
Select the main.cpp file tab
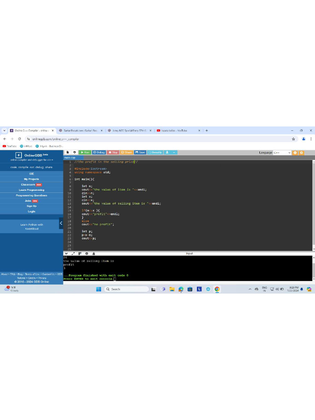pyautogui.click(x=70, y=158)
